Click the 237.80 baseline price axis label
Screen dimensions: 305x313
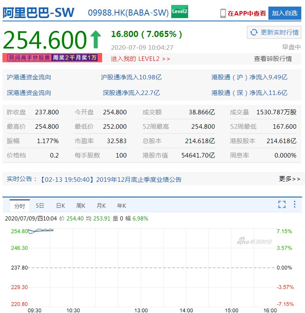coord(19,267)
